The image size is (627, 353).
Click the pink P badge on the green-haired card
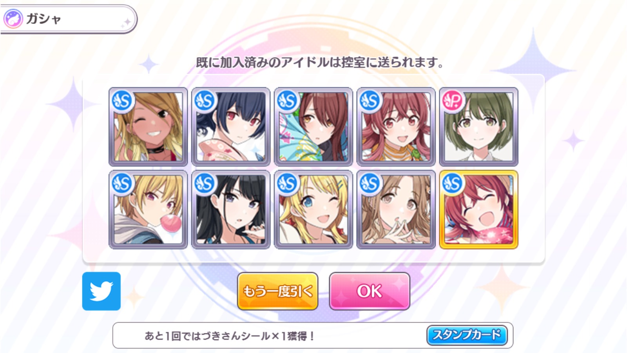[453, 101]
